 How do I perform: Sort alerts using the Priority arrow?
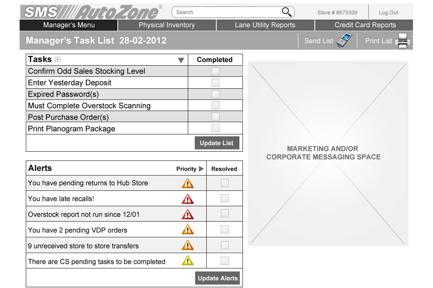click(201, 169)
